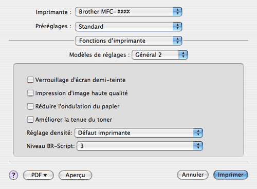
Task: Select the BR-Script level value 3 field
Action: [x=140, y=146]
